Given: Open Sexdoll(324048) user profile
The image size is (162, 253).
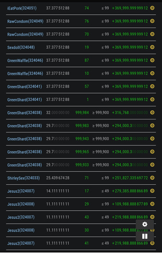Looking at the screenshot, I should point(21,47).
